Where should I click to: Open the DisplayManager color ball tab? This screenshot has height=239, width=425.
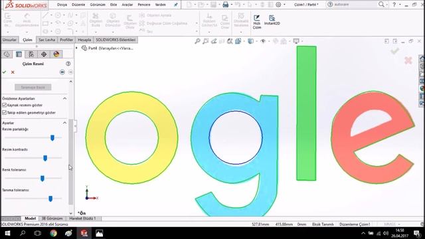56,54
